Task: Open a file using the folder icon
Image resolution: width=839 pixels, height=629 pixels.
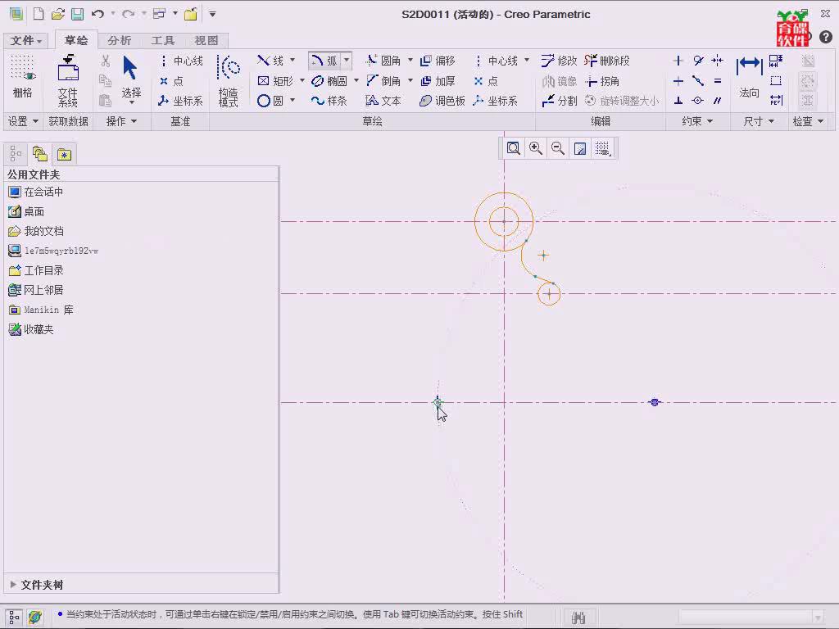Action: [x=58, y=14]
